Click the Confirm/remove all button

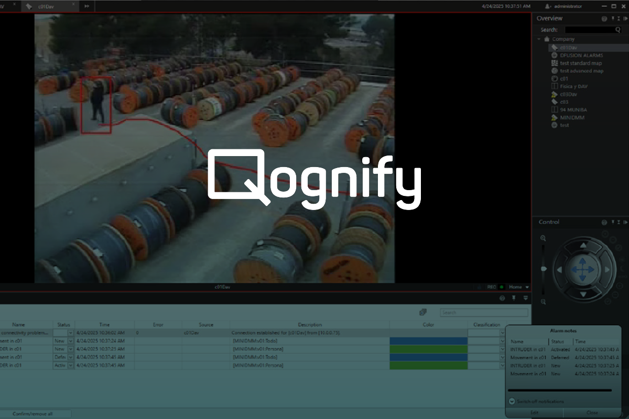[x=32, y=414]
